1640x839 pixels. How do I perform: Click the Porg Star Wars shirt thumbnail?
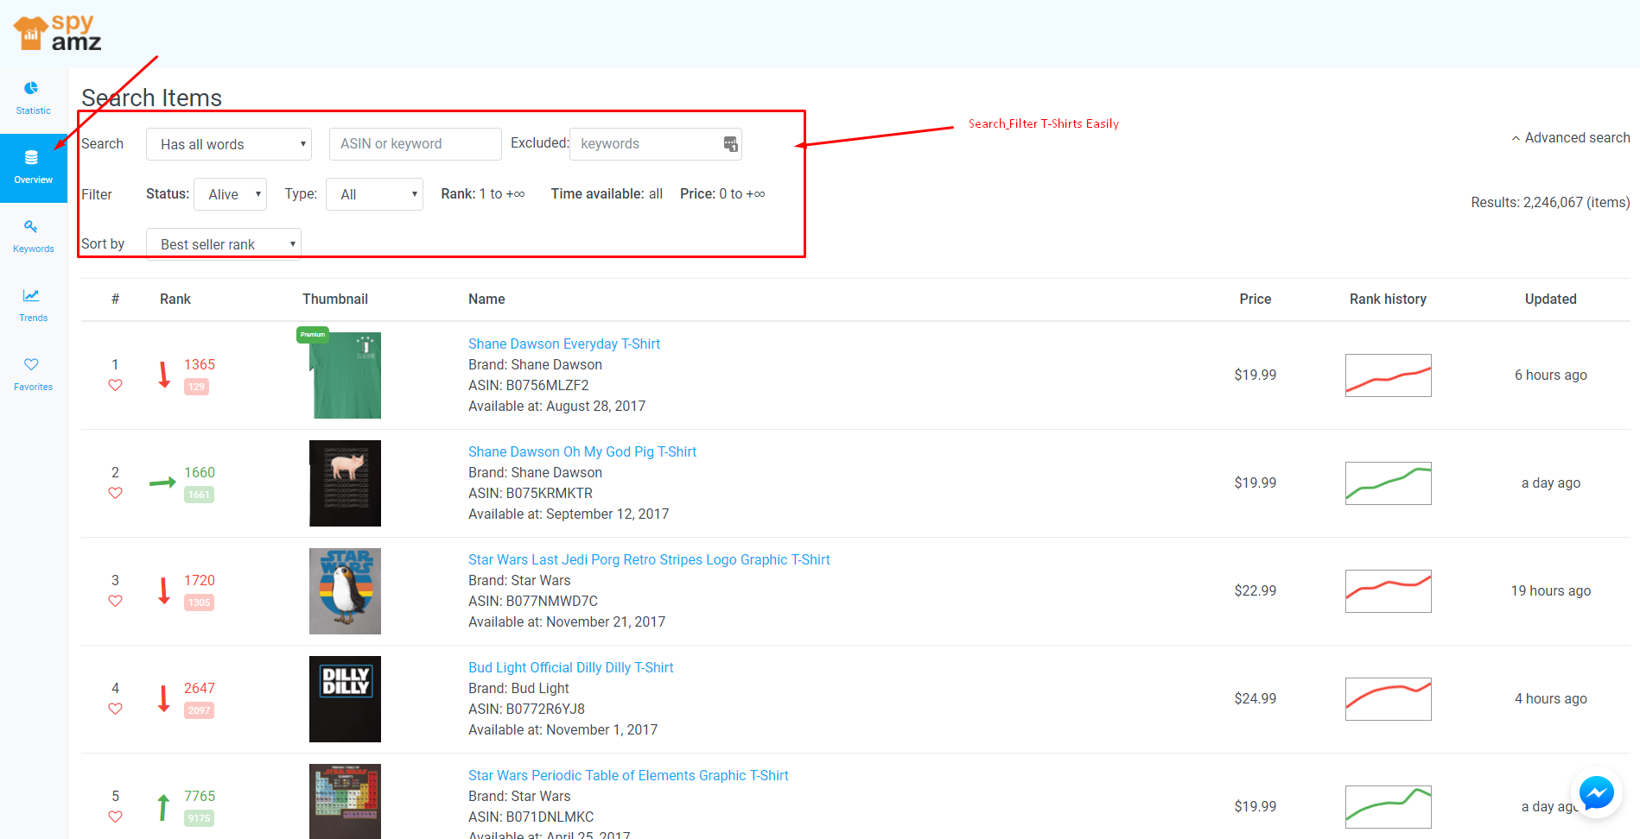pyautogui.click(x=345, y=591)
